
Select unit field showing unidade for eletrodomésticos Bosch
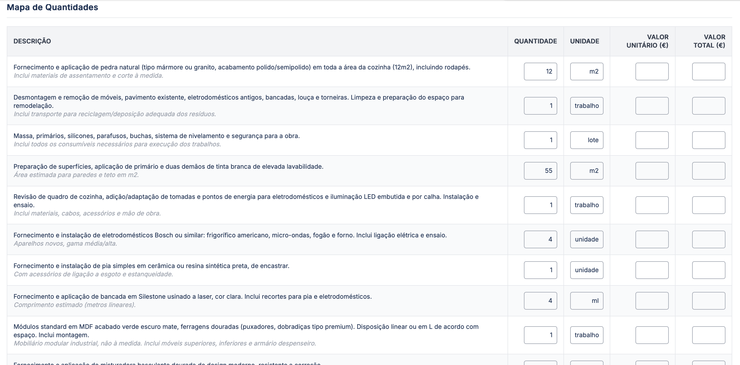[x=587, y=239]
